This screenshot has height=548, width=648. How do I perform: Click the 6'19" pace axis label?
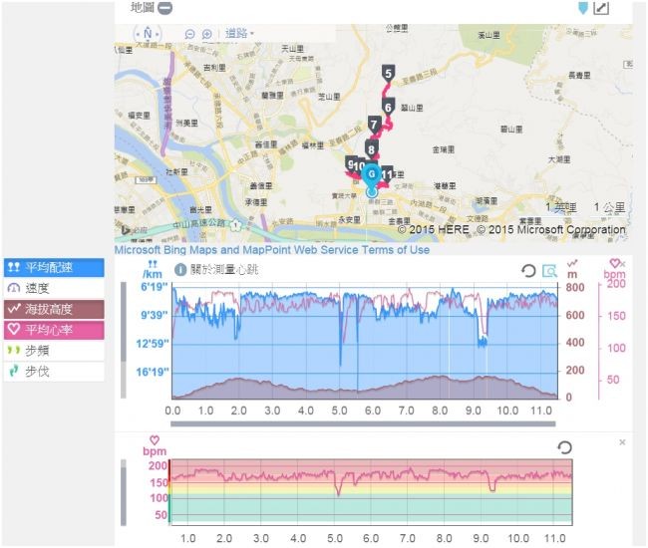point(155,287)
